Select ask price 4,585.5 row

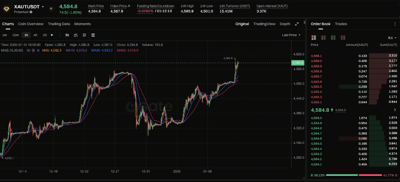(354, 87)
